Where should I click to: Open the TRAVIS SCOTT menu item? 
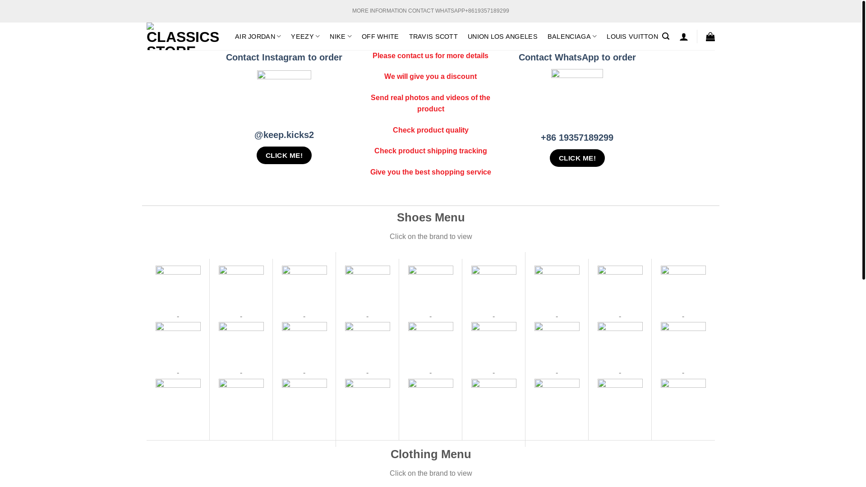433,37
